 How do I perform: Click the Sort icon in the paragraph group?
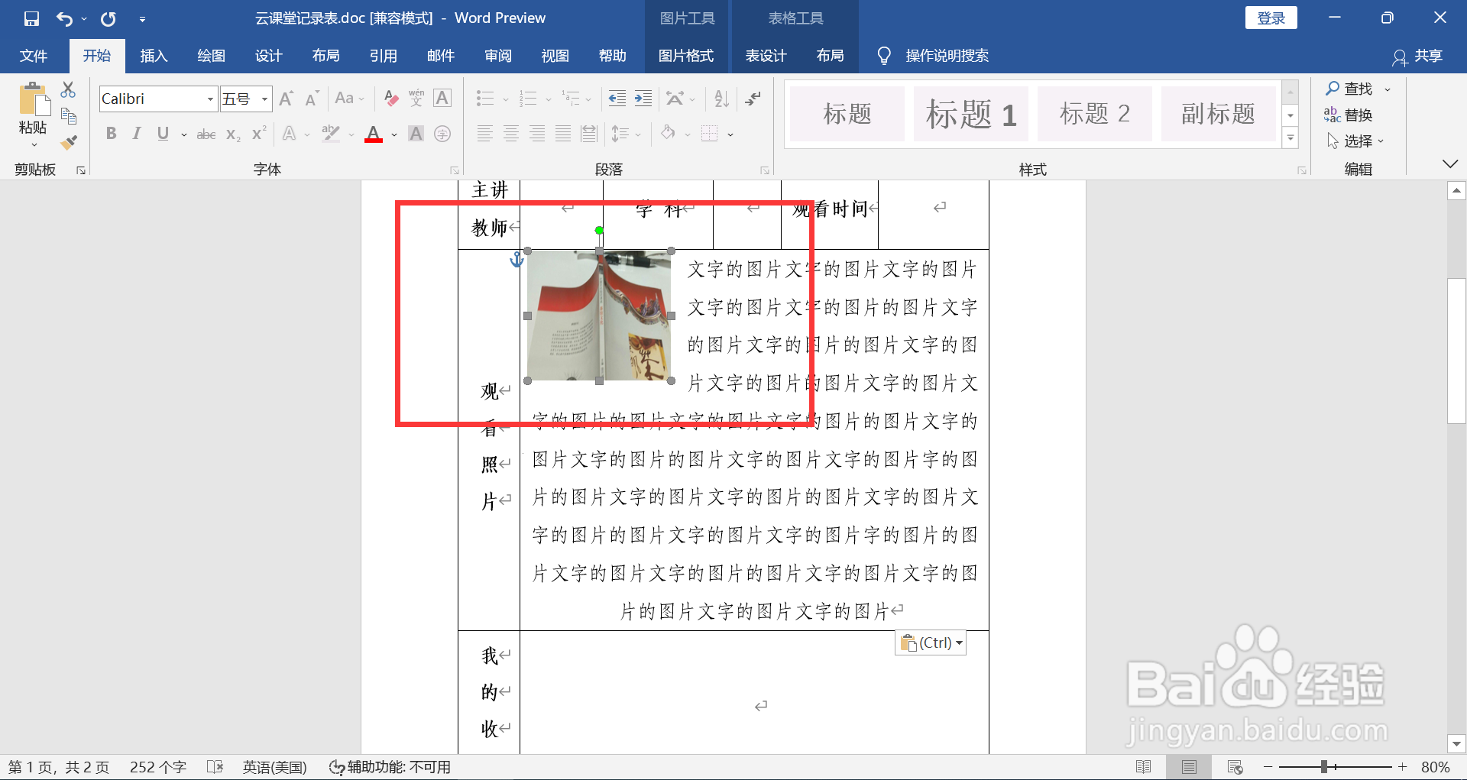(x=721, y=98)
